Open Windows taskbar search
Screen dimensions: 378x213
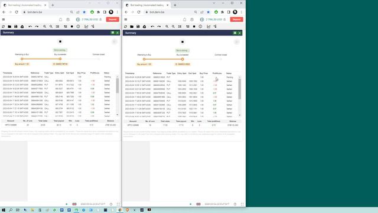(x=11, y=210)
